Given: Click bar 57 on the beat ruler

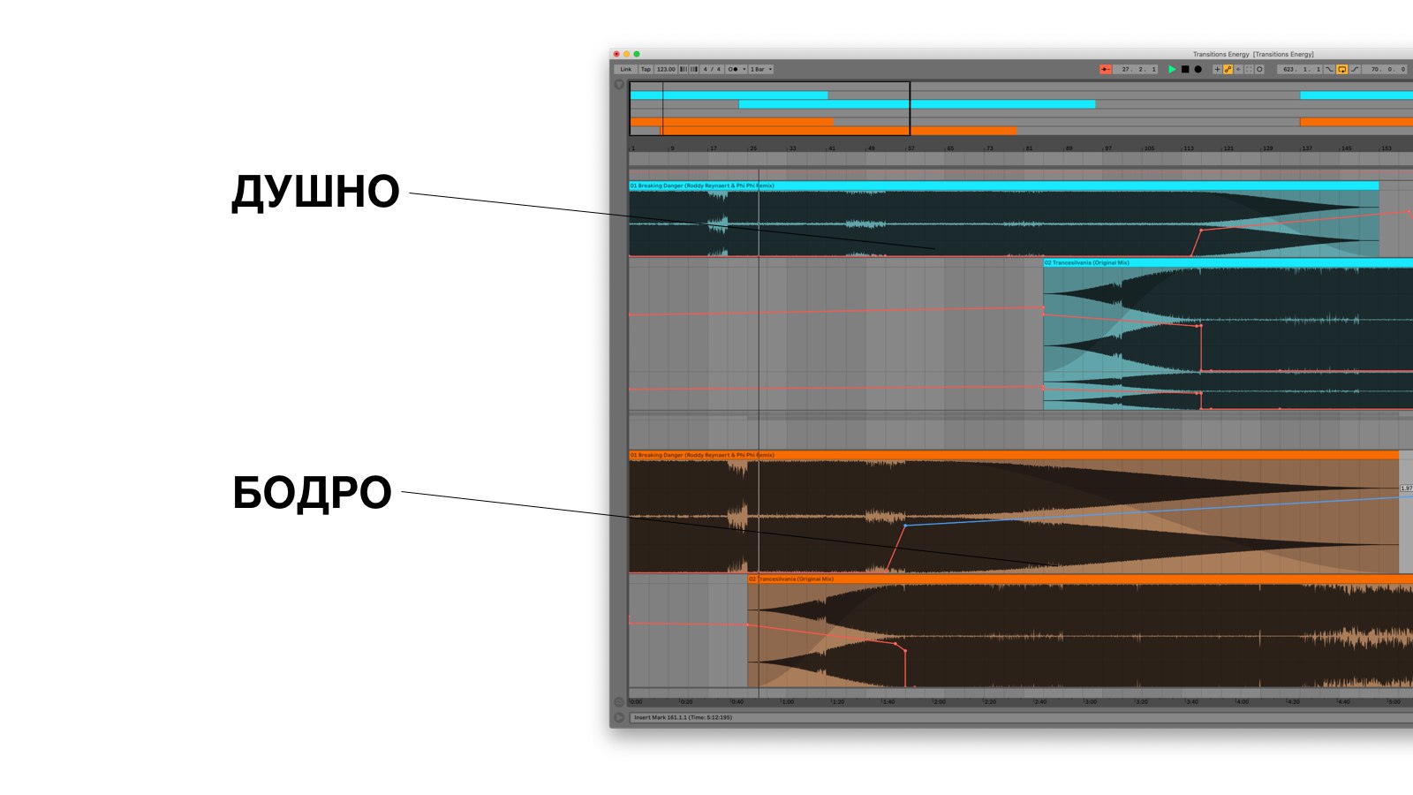Looking at the screenshot, I should [x=911, y=148].
